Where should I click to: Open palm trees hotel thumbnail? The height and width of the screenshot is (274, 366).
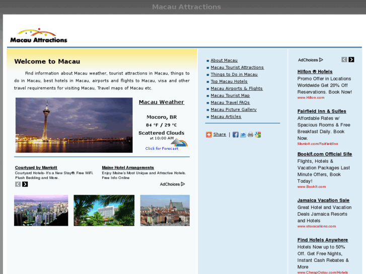pyautogui.click(x=104, y=210)
